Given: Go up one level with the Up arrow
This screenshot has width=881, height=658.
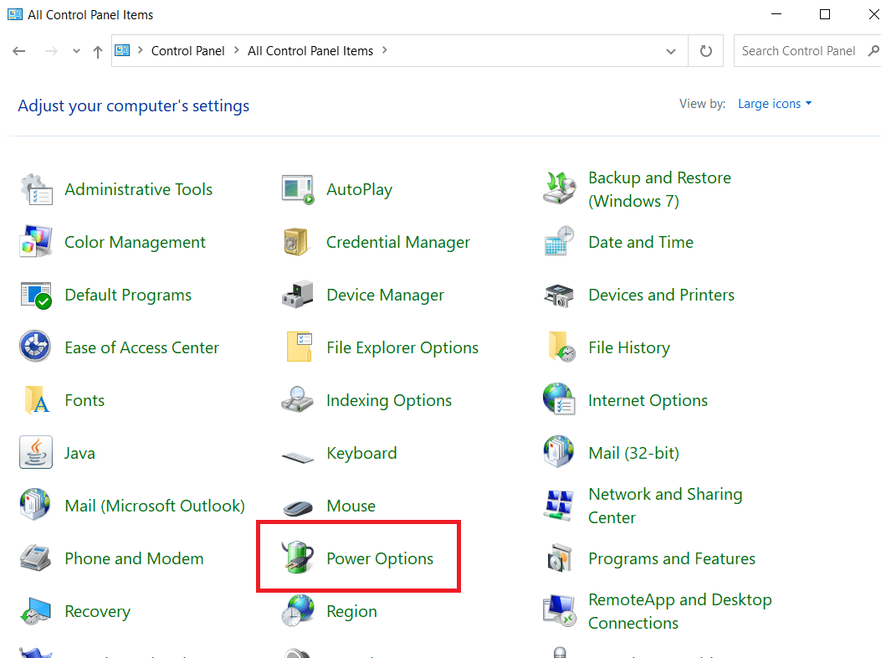Looking at the screenshot, I should 98,51.
